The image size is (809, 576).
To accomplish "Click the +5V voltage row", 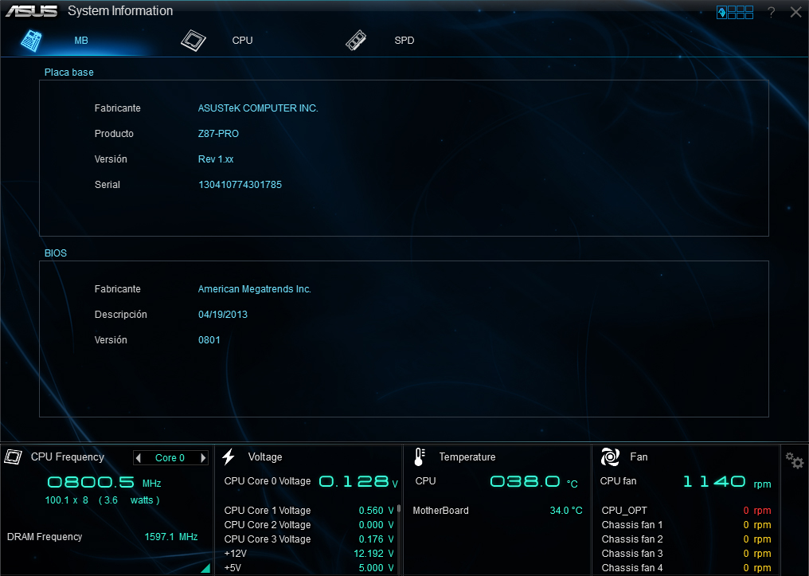I will click(x=308, y=568).
